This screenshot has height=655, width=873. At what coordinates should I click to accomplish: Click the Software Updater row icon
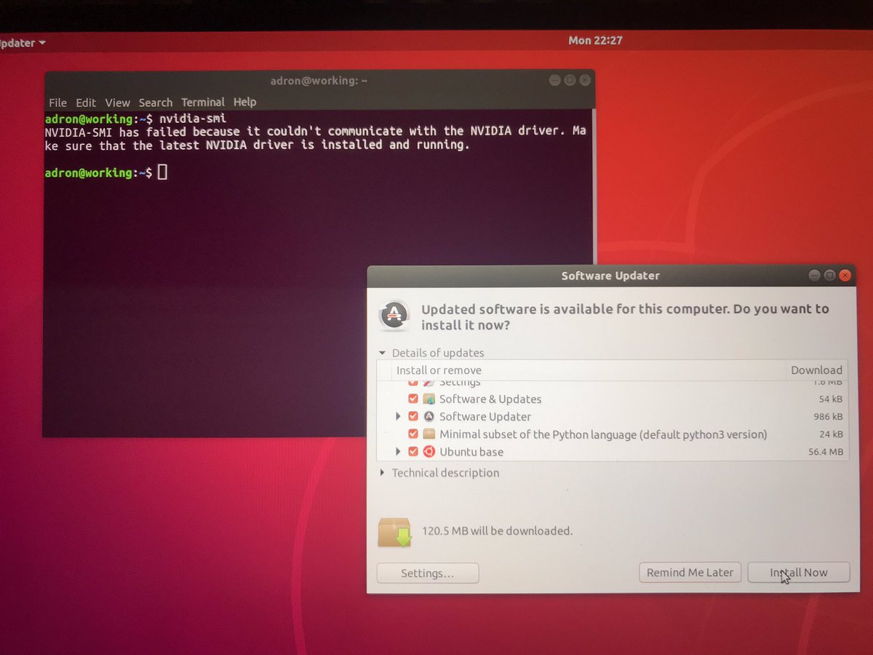[x=428, y=416]
